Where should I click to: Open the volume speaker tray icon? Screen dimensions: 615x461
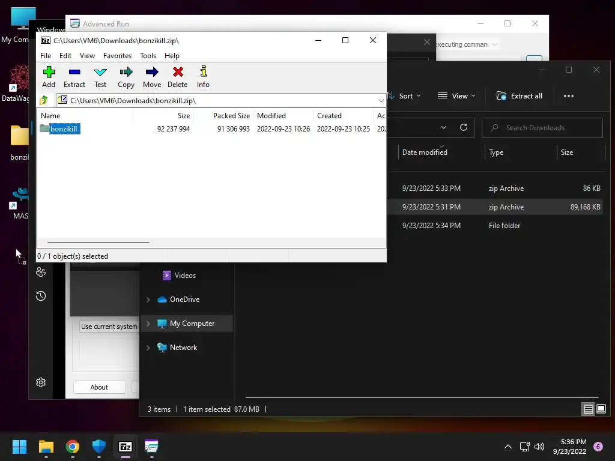539,447
